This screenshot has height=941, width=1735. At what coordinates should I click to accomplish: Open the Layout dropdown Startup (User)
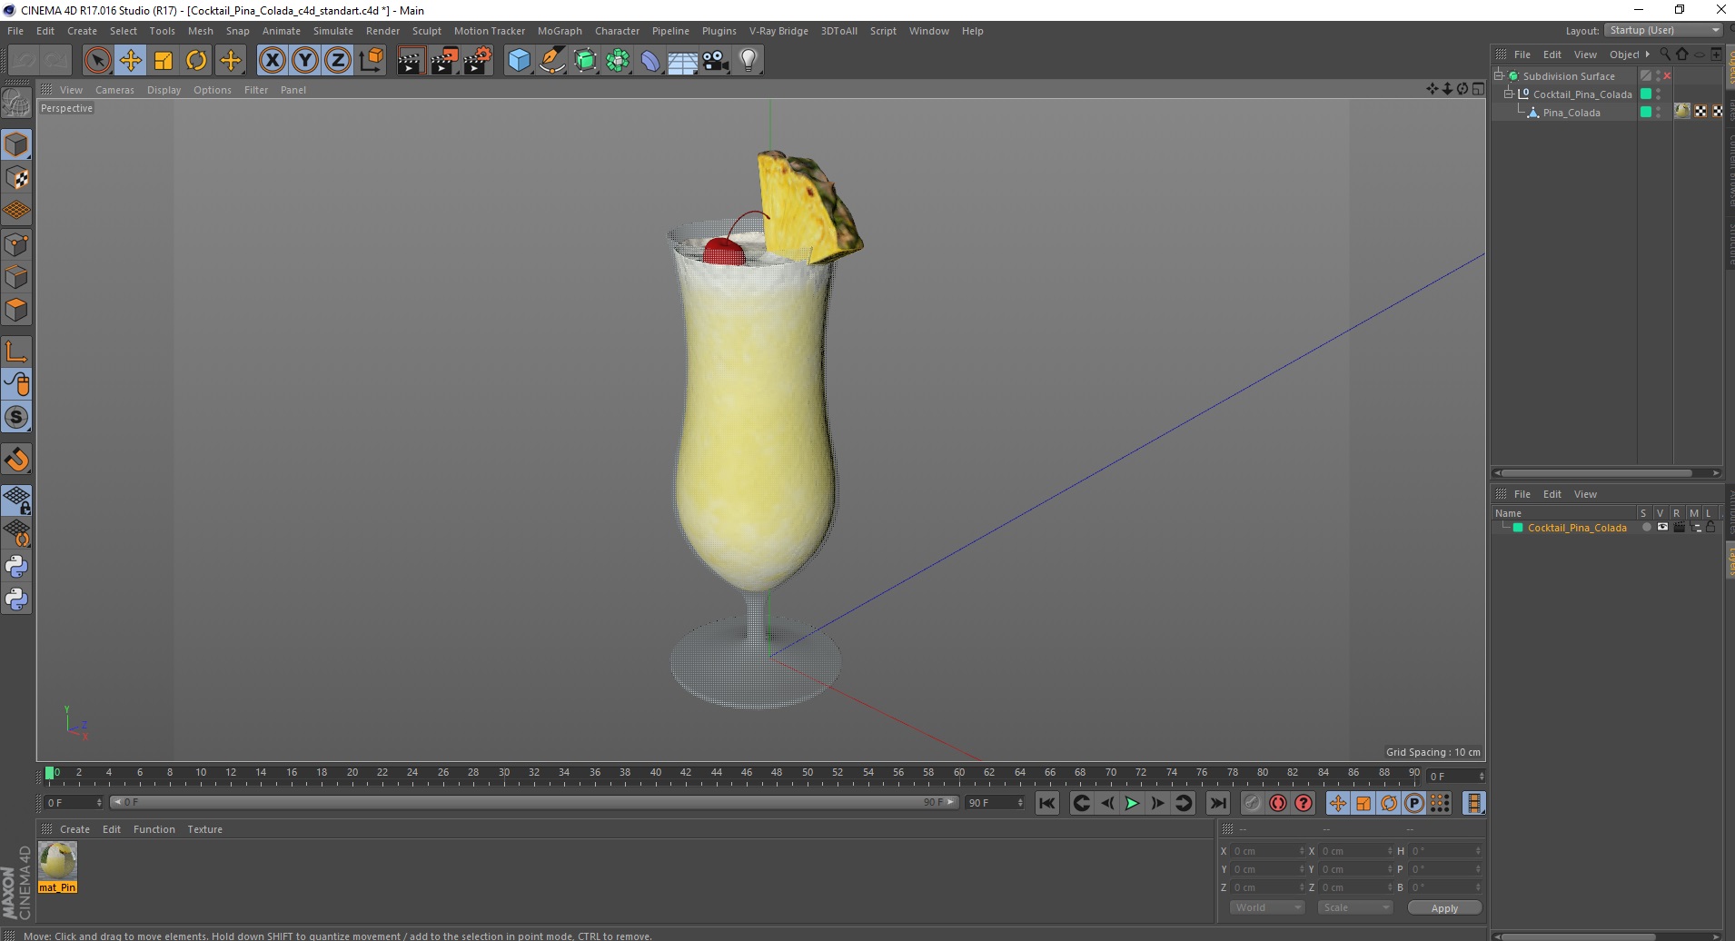(1664, 30)
